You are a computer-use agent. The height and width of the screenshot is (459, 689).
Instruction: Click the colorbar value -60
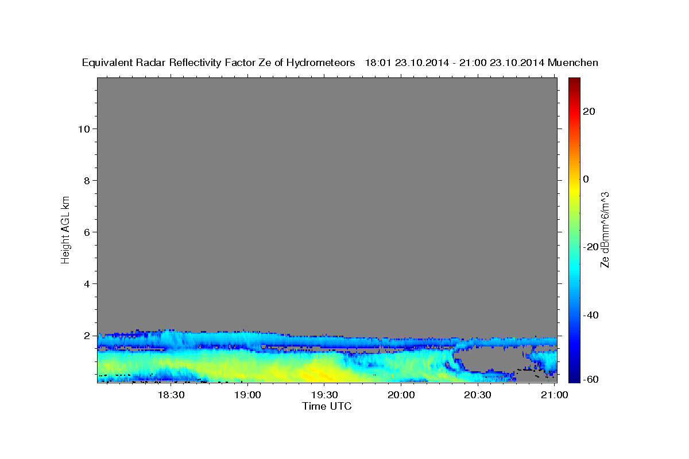pyautogui.click(x=591, y=380)
